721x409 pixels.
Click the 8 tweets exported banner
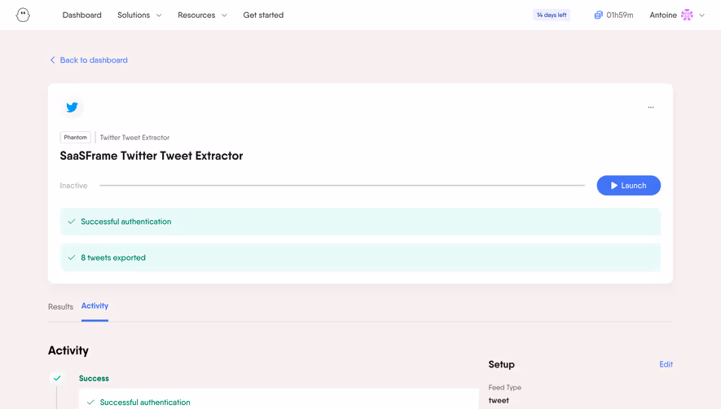[360, 257]
